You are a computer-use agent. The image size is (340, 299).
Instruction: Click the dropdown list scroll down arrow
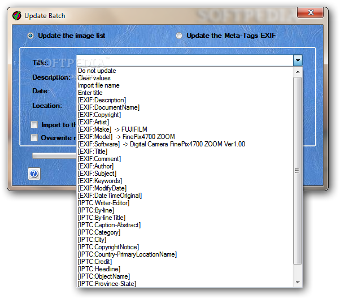pos(298,283)
